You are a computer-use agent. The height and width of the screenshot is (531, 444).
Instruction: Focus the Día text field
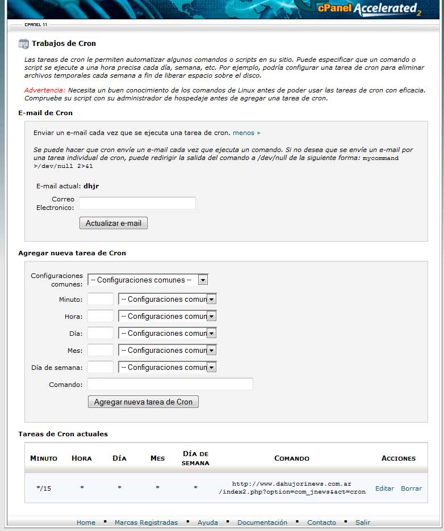click(100, 333)
